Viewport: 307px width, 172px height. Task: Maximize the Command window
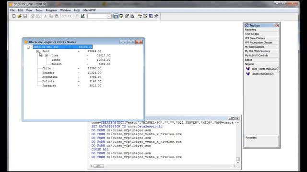click(x=234, y=118)
